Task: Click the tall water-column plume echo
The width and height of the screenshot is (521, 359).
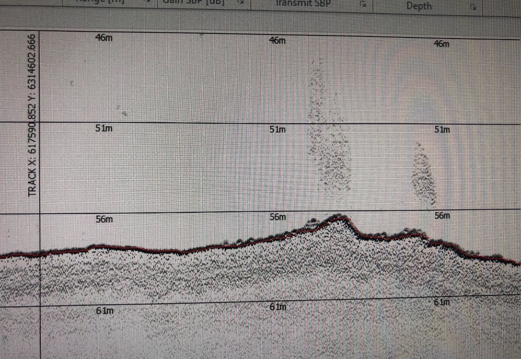Action: click(x=328, y=136)
